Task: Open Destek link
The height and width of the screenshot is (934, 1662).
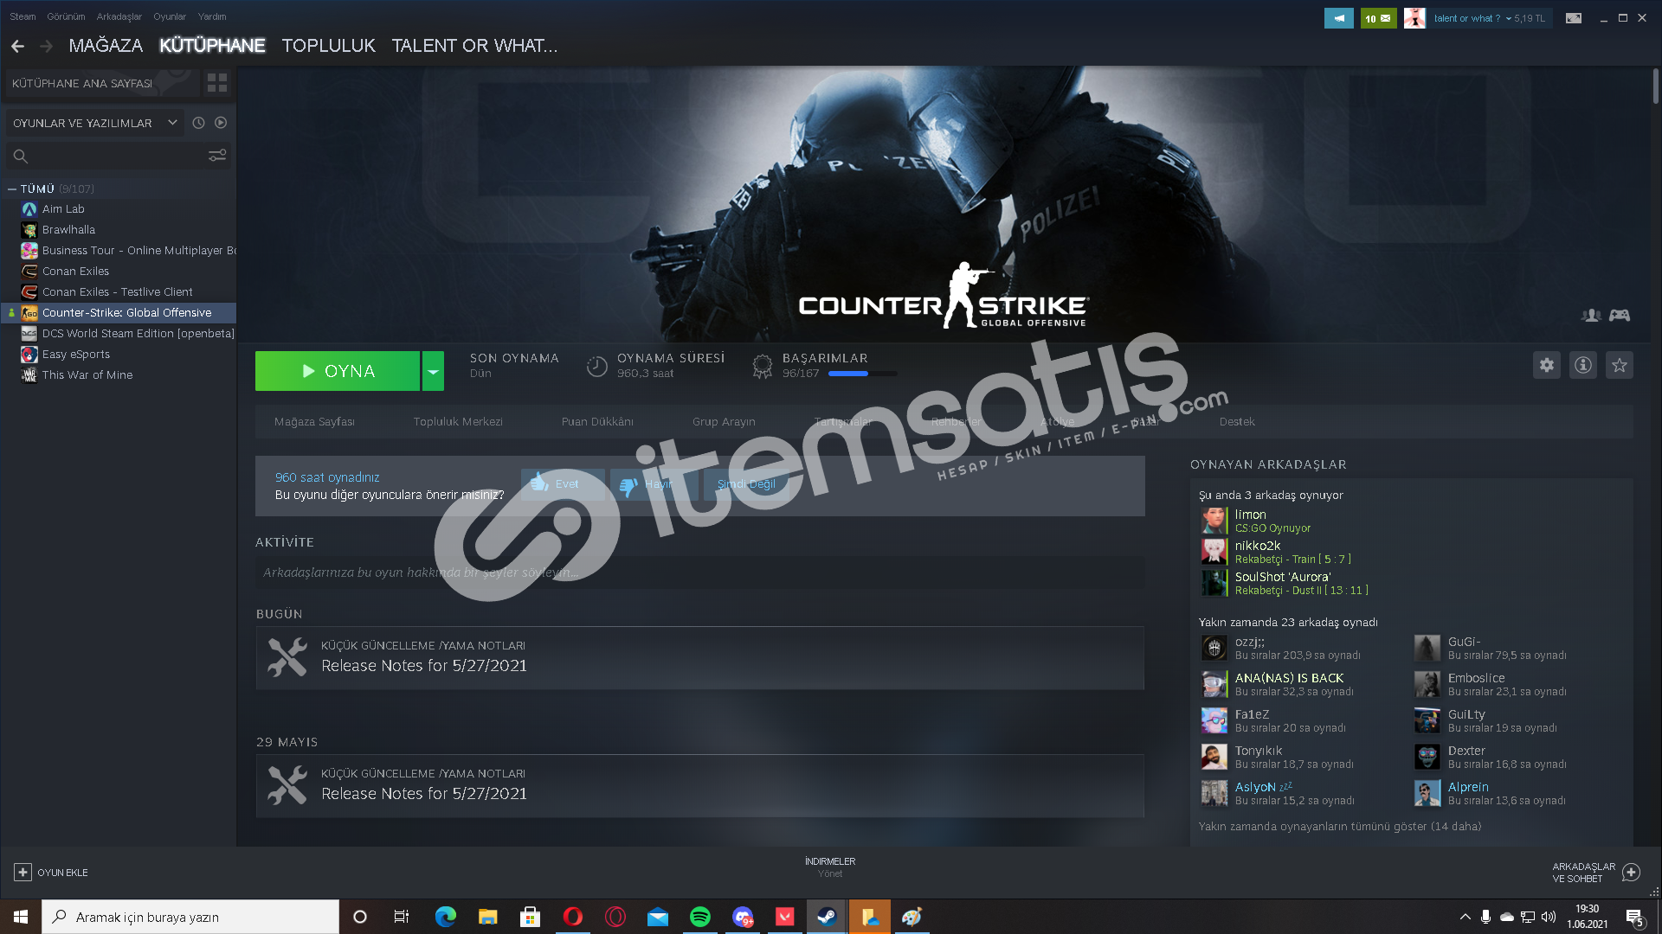Action: coord(1237,422)
